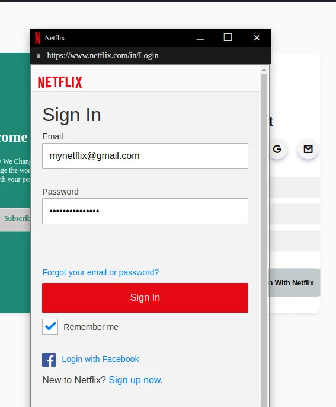Image resolution: width=336 pixels, height=407 pixels.
Task: Click the scrollbar up arrow in popup
Action: (264, 69)
